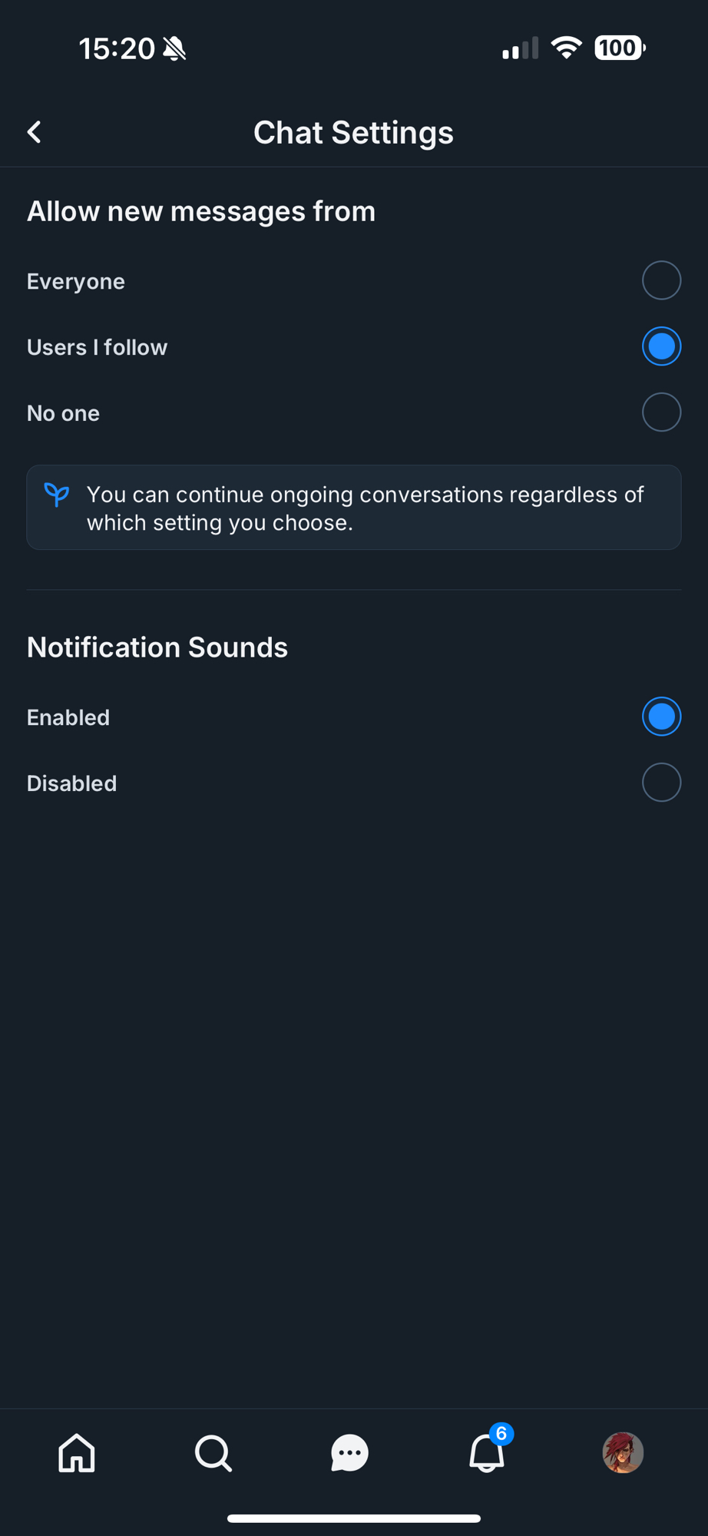Tap the Everyone option label

(76, 282)
